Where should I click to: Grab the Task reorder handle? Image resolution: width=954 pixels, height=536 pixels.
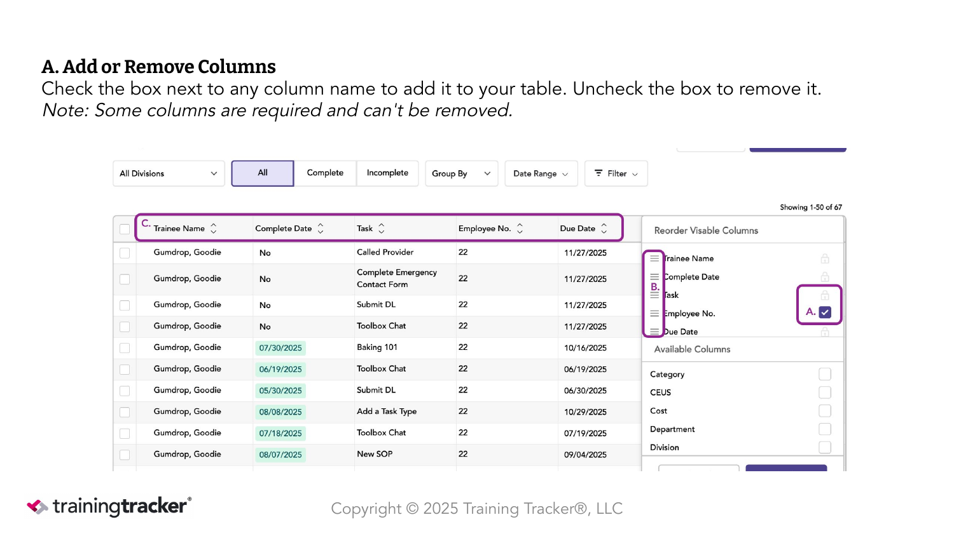click(654, 295)
